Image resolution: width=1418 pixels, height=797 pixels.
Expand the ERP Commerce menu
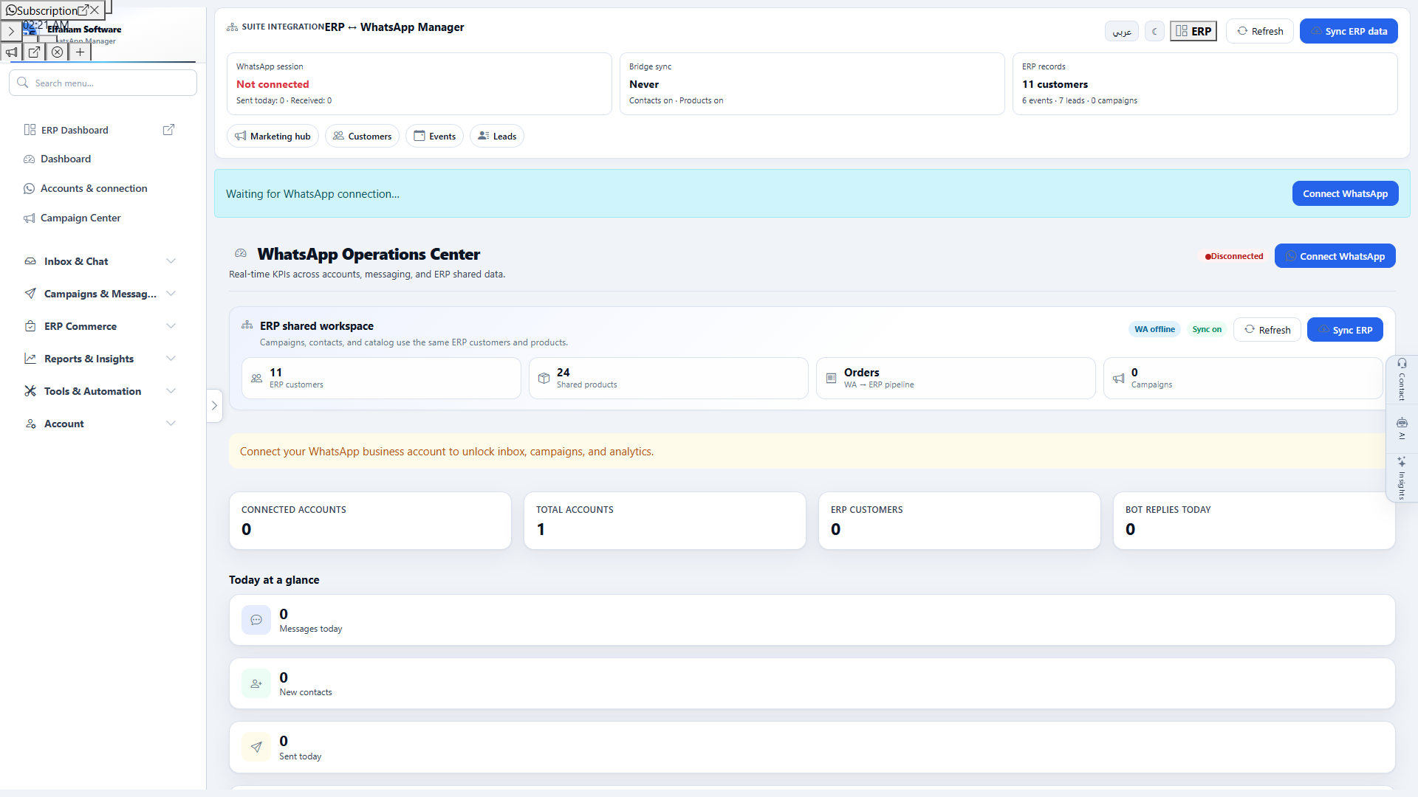coord(100,326)
